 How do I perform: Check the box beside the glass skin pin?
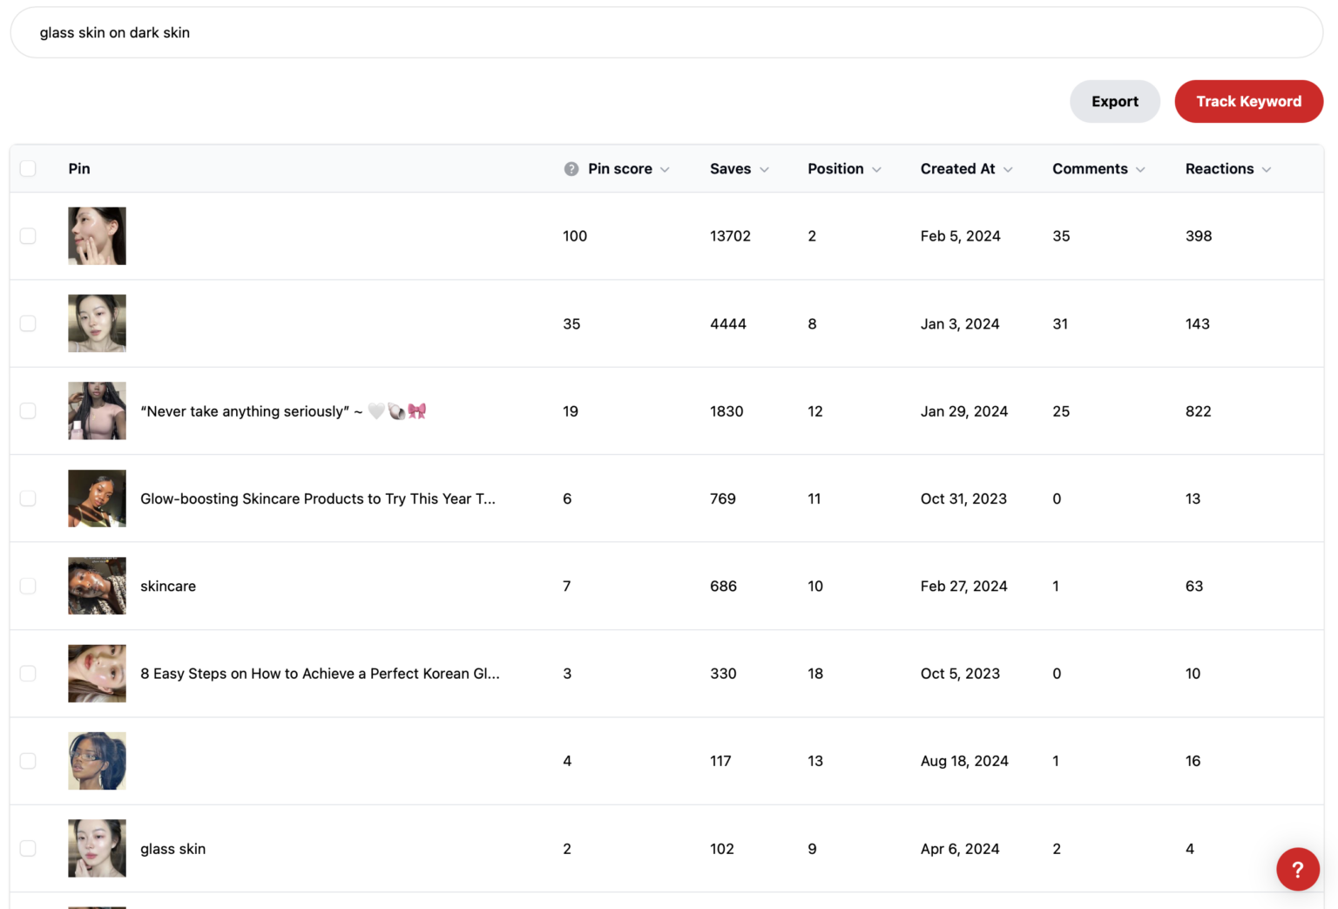pyautogui.click(x=28, y=848)
